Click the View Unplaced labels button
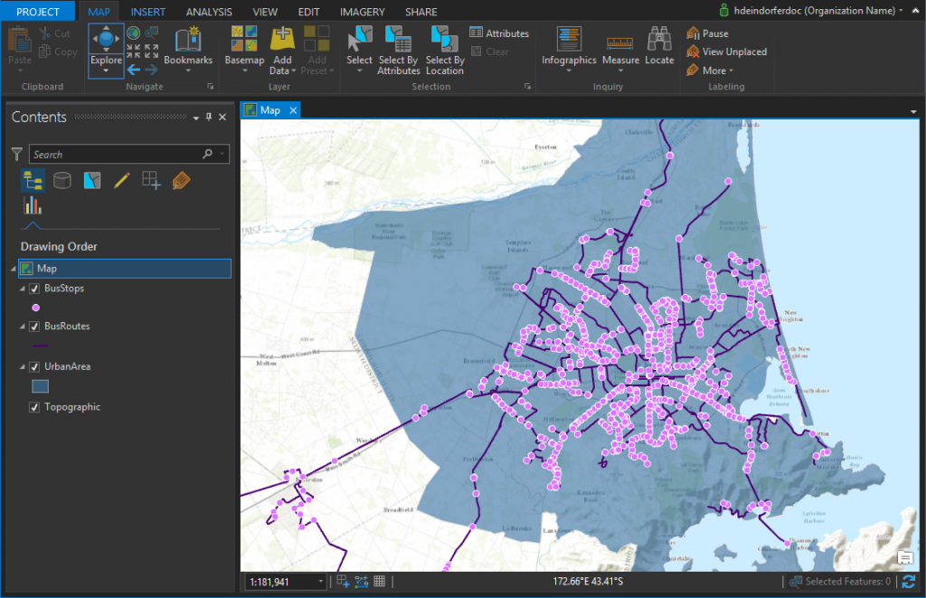 pos(726,52)
